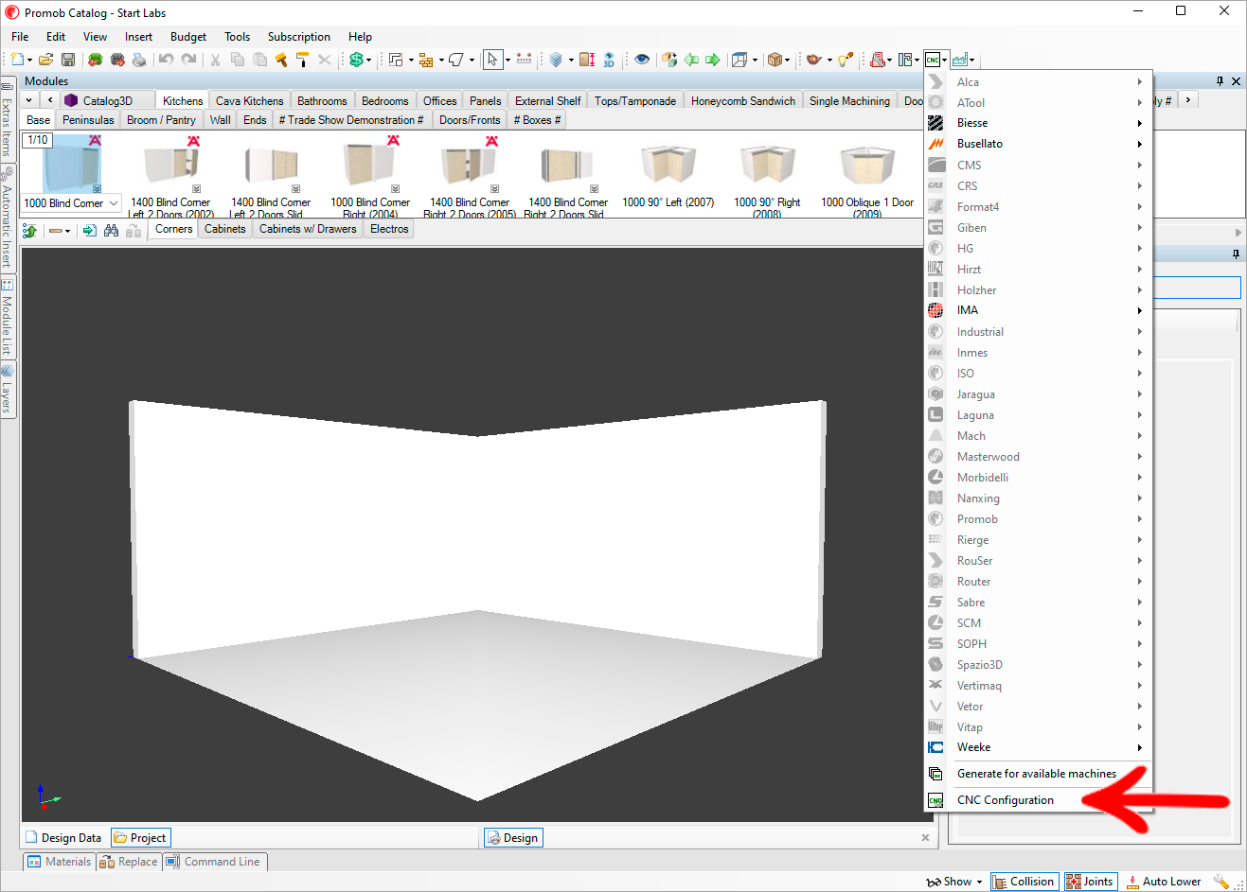Open dropdown next to CNC icon
The height and width of the screenshot is (892, 1247).
pos(945,61)
